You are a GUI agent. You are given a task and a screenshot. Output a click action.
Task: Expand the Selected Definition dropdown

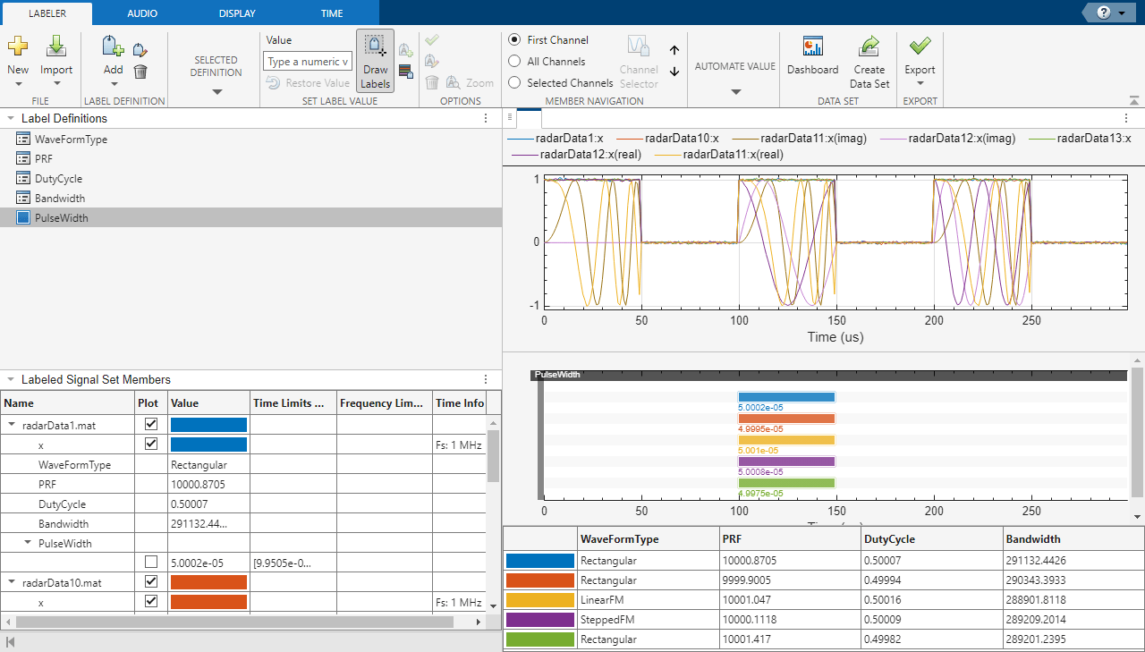point(216,91)
